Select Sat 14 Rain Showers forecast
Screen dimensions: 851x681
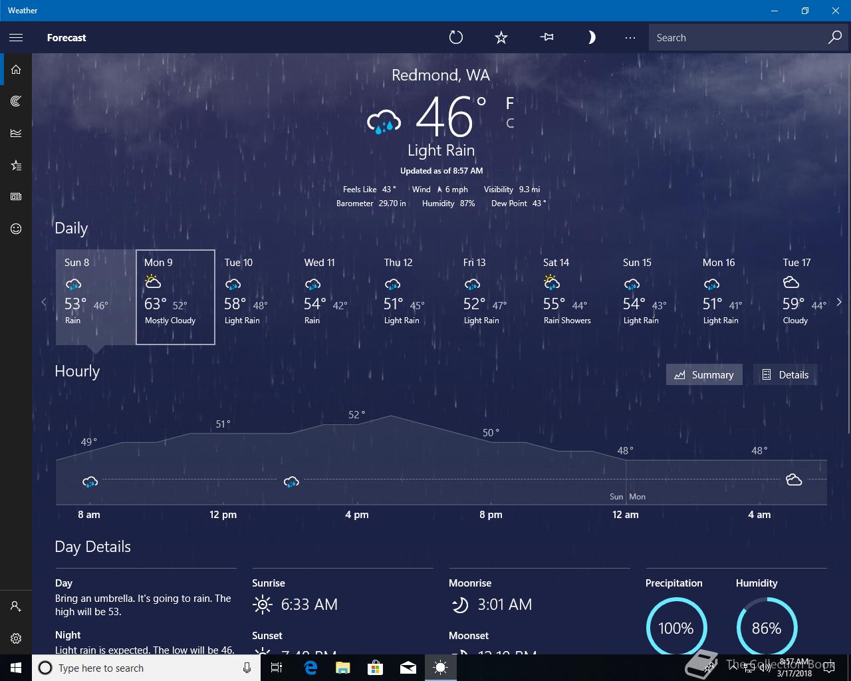click(574, 297)
